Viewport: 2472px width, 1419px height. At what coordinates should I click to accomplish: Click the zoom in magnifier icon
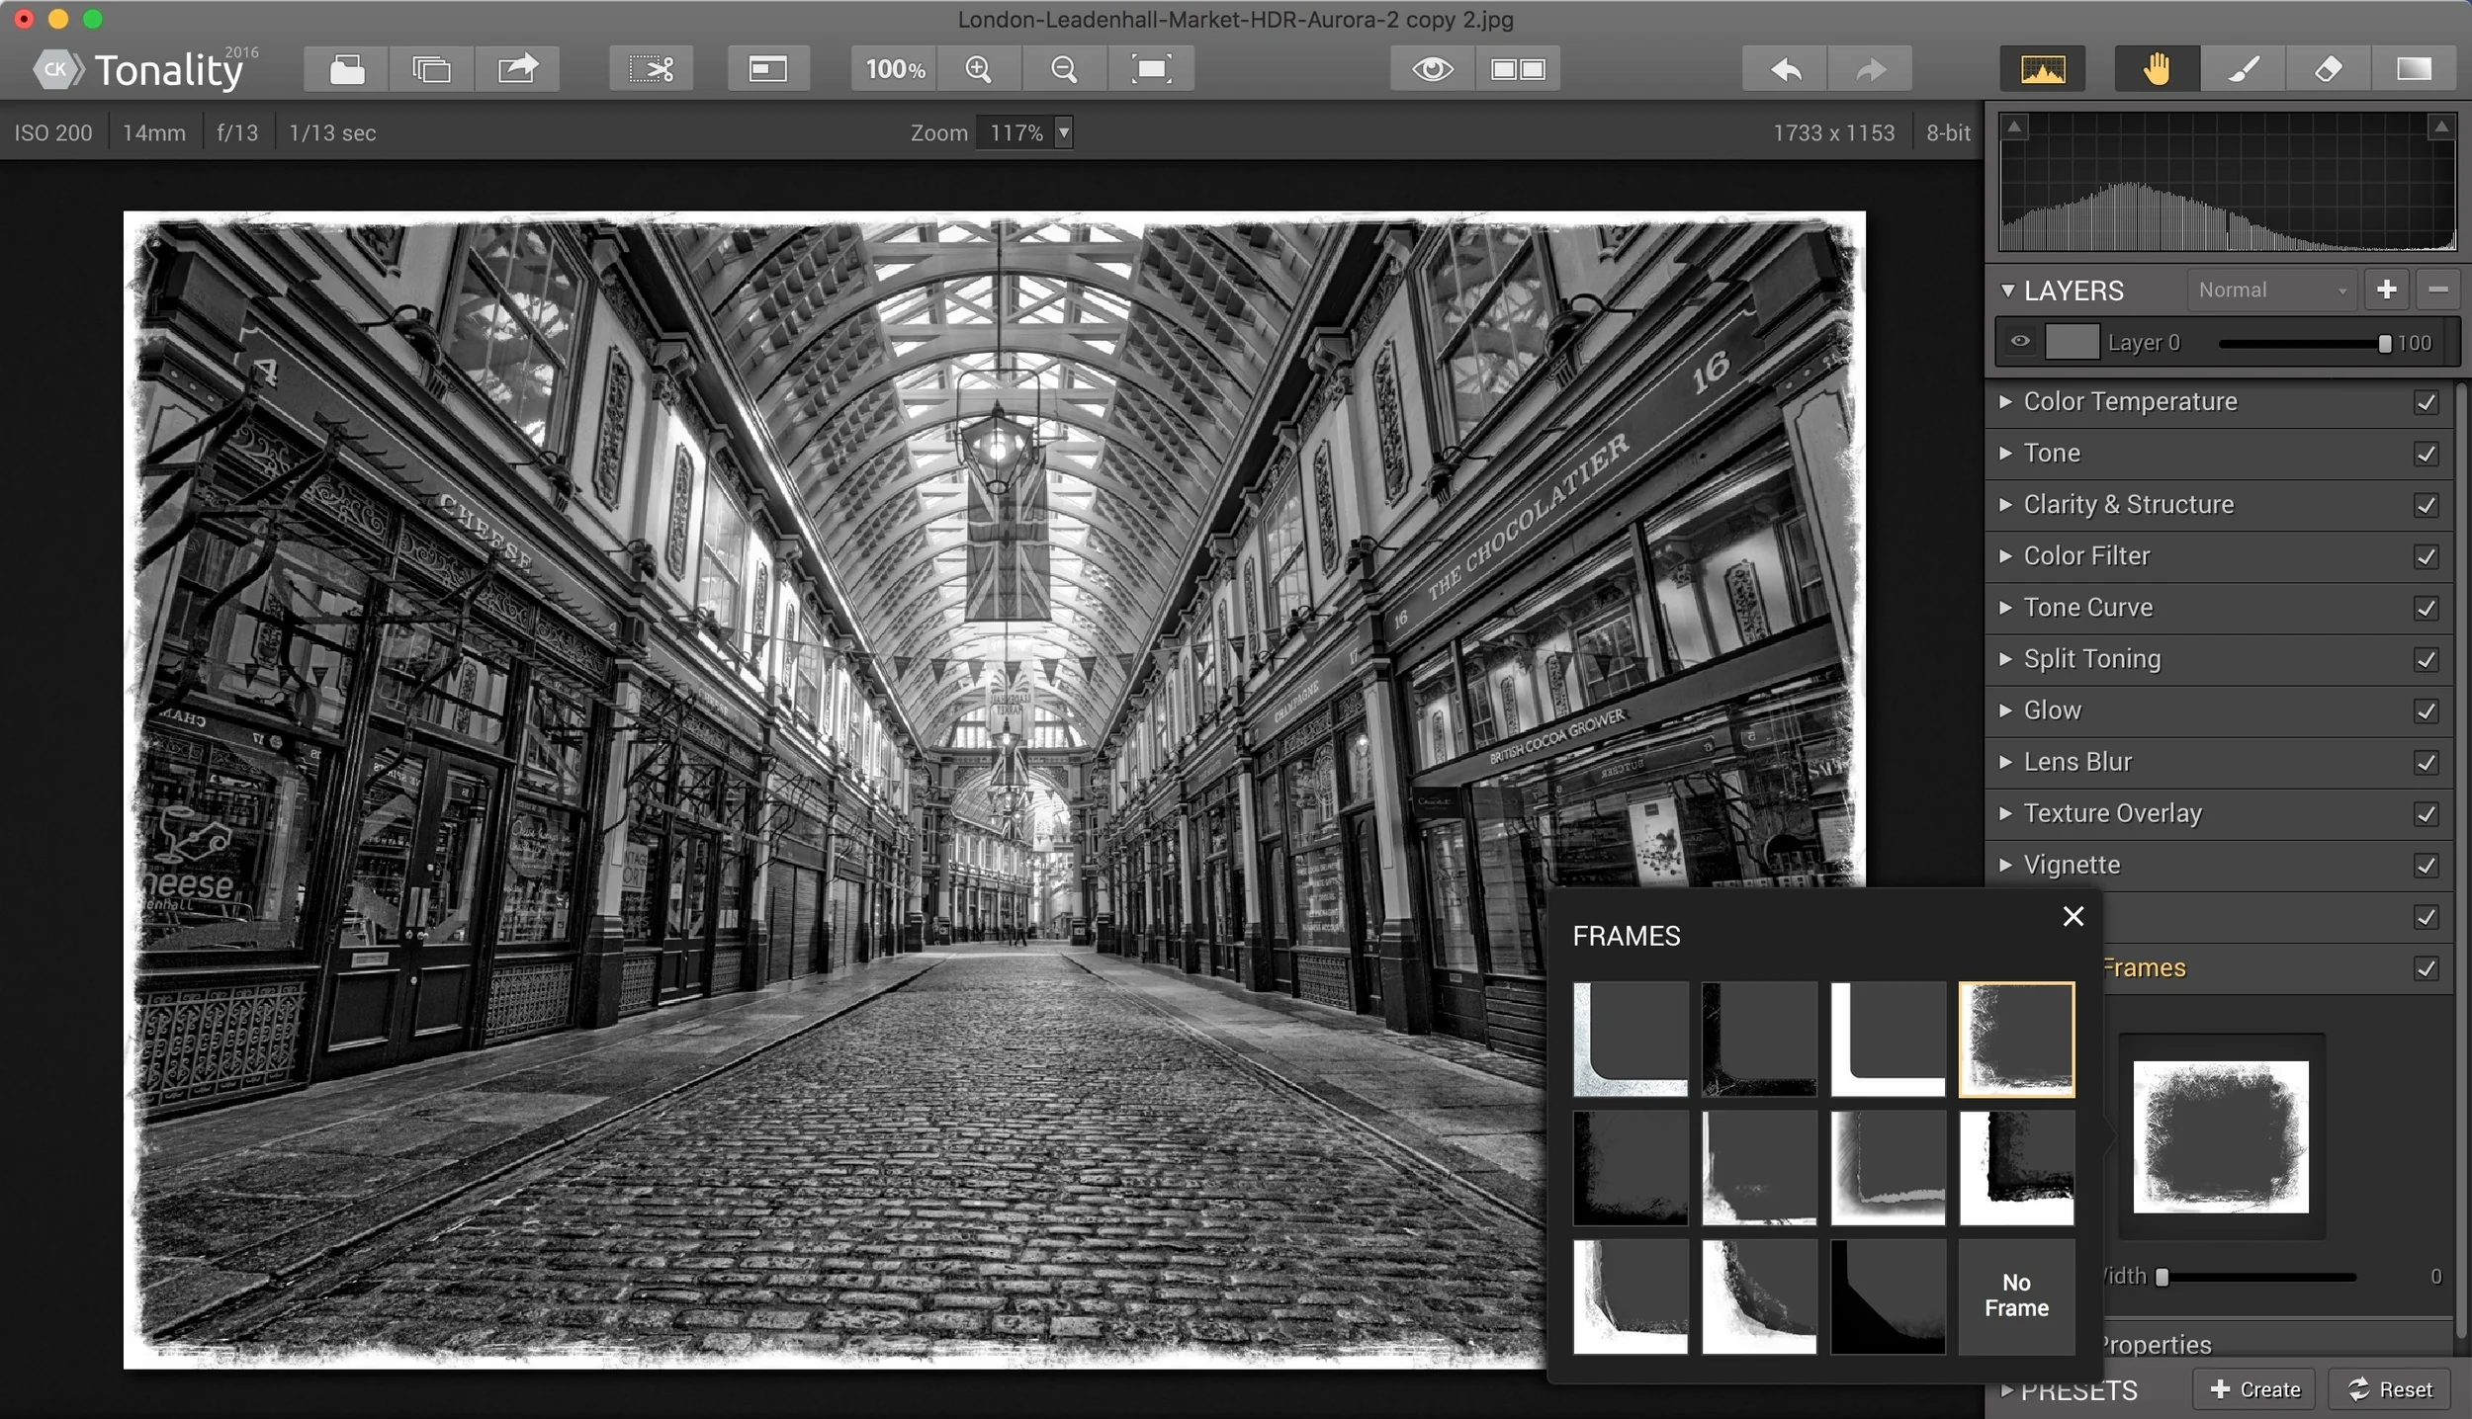(x=979, y=69)
